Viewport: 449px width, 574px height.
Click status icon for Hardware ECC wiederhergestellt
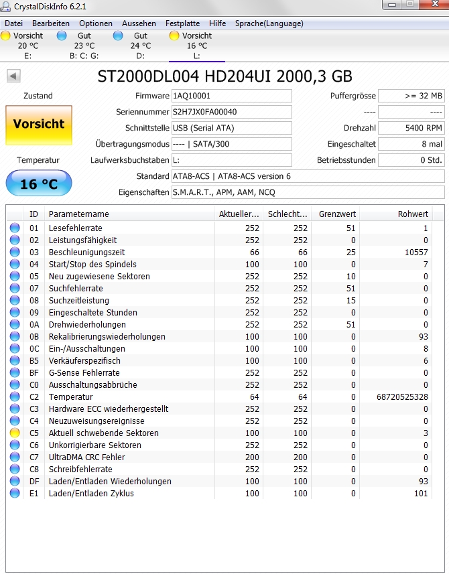[x=15, y=409]
